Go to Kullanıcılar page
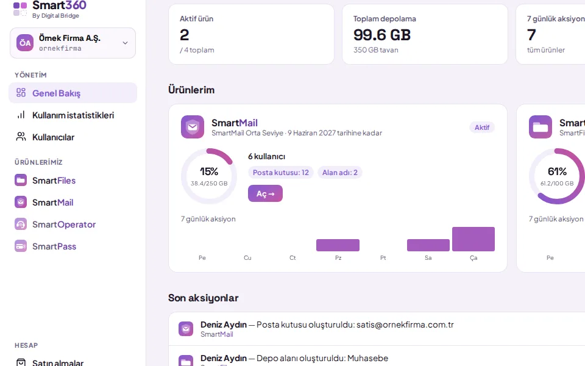The height and width of the screenshot is (366, 585). tap(73, 137)
